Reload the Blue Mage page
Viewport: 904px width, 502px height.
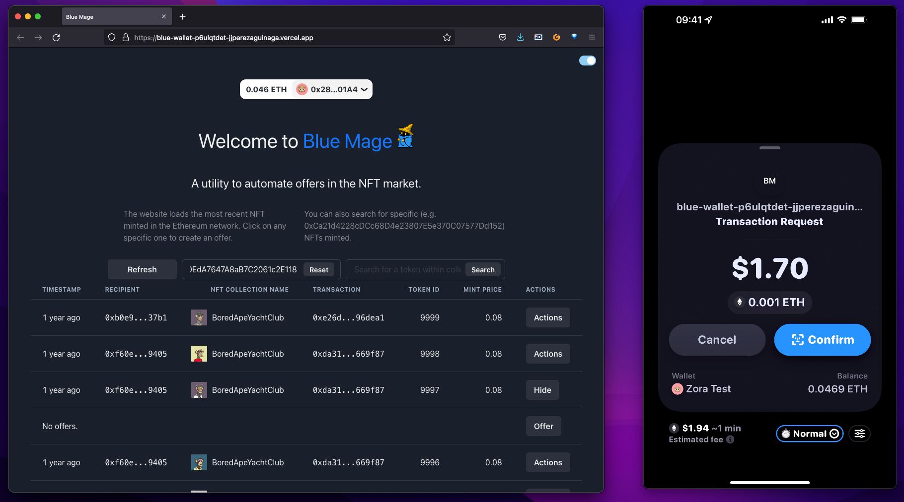coord(56,37)
